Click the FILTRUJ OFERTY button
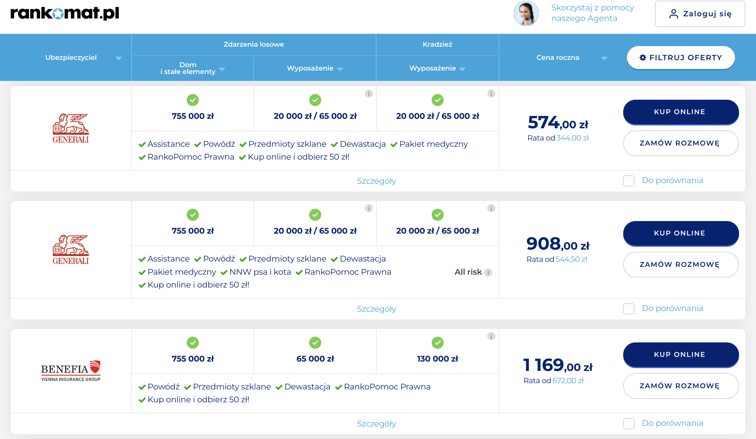756x439 pixels. (x=681, y=58)
